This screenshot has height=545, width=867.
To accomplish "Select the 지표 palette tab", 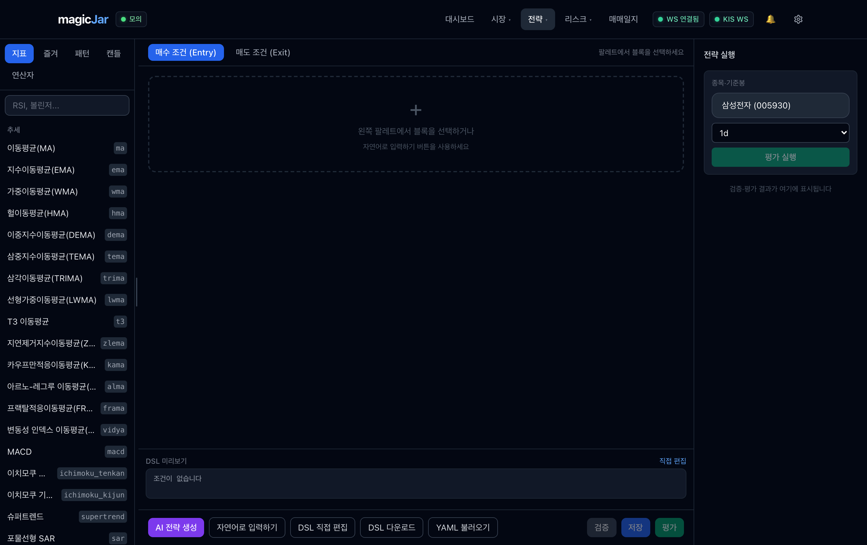I will (x=19, y=53).
